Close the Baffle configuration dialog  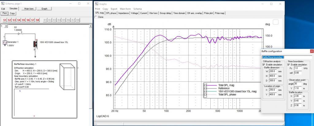[x=312, y=51]
